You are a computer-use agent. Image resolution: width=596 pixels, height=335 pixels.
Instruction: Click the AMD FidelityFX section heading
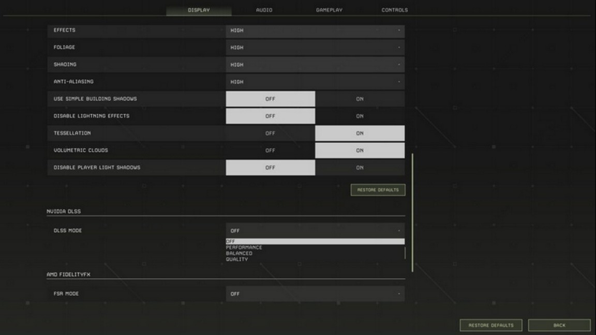(x=68, y=274)
